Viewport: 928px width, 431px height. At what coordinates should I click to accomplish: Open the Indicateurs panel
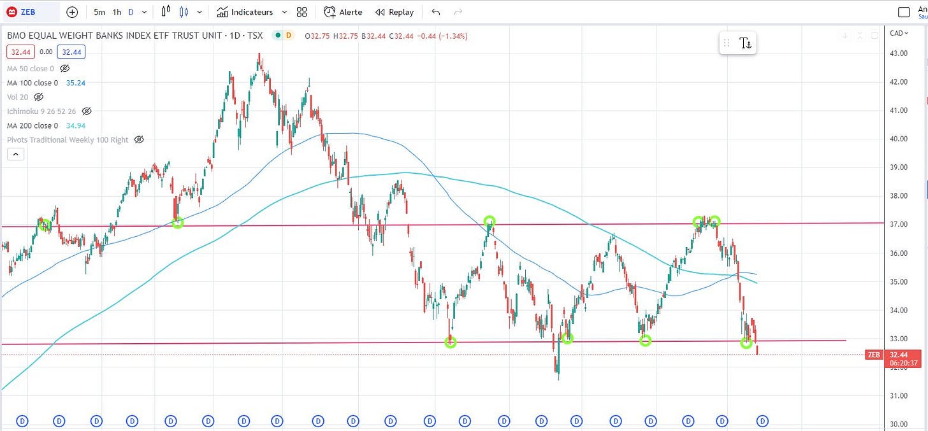click(245, 12)
